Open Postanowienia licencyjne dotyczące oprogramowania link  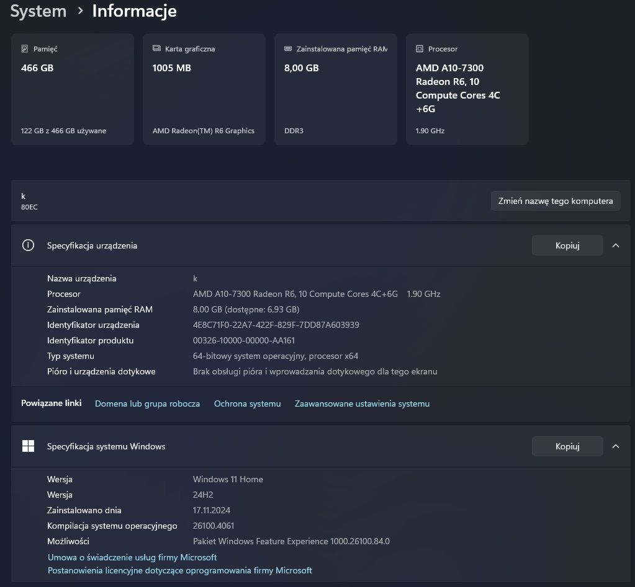tap(180, 570)
